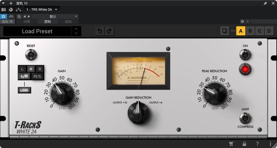
Task: Redo the last change
Action: pyautogui.click(x=109, y=31)
